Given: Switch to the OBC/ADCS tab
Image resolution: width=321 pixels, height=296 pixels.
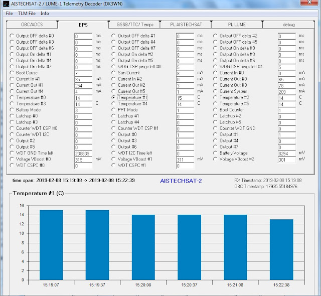Looking at the screenshot, I should 32,25.
